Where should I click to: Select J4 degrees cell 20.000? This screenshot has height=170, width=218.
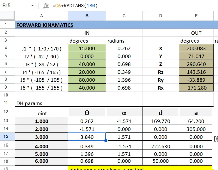click(87, 72)
